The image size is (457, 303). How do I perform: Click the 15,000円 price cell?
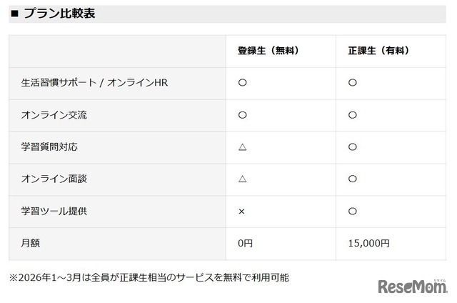click(x=368, y=244)
